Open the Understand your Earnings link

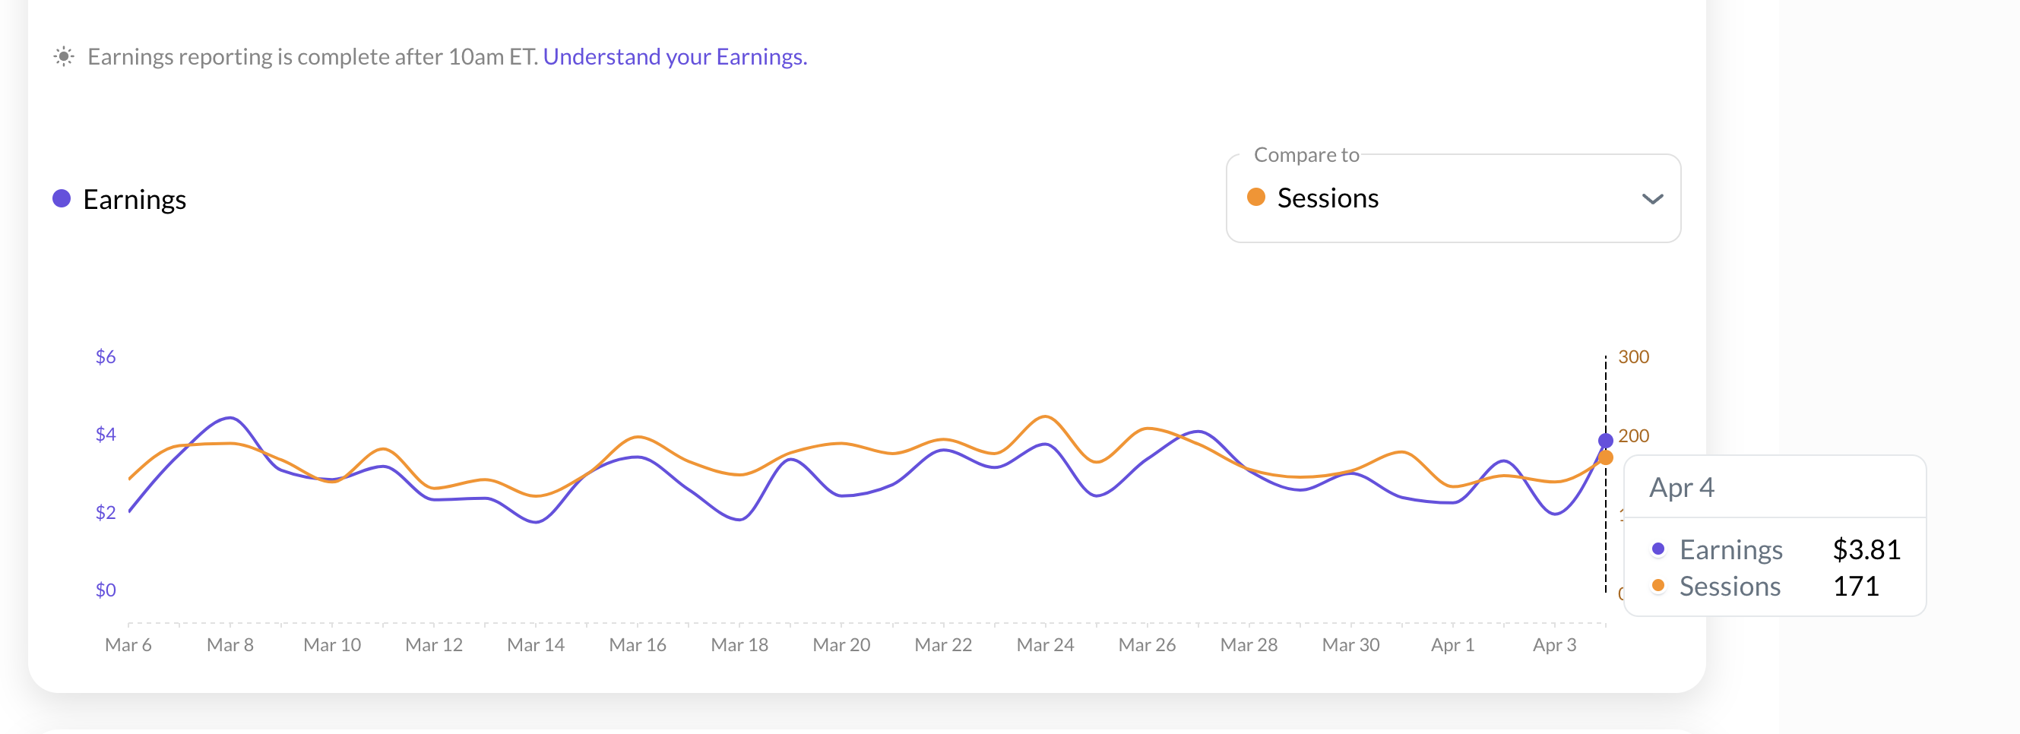674,56
